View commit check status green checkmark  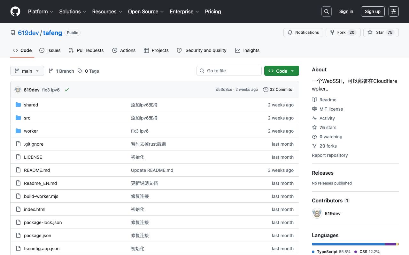(x=67, y=90)
